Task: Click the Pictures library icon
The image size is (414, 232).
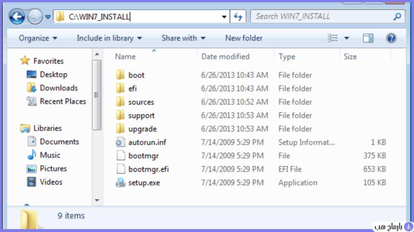Action: tap(32, 169)
